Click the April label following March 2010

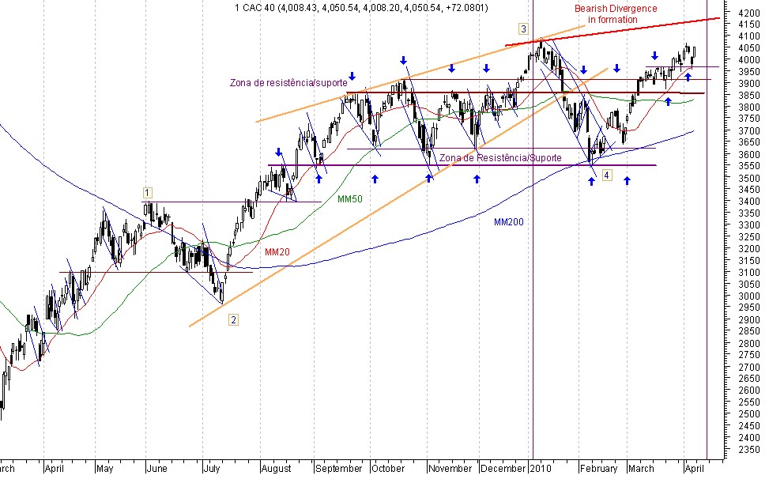694,469
